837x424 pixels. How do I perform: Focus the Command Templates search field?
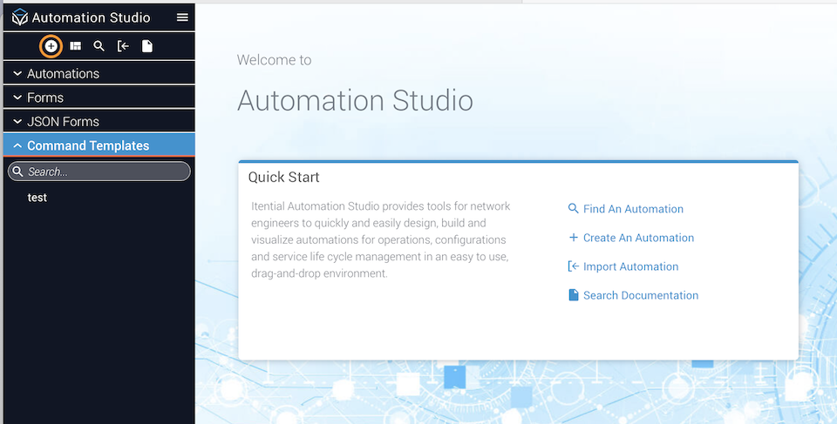99,172
